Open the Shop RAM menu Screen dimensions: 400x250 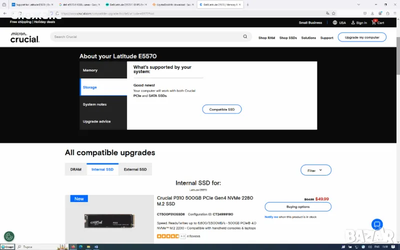click(x=266, y=37)
